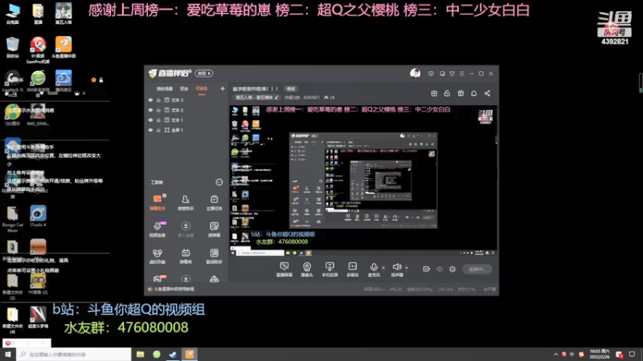Open Windows Start menu
The height and width of the screenshot is (361, 643).
click(8, 355)
